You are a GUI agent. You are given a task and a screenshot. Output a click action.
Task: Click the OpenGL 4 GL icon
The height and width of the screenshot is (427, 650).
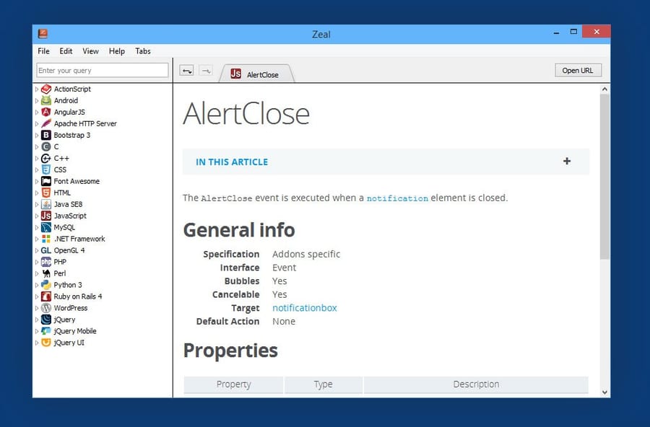pos(46,250)
